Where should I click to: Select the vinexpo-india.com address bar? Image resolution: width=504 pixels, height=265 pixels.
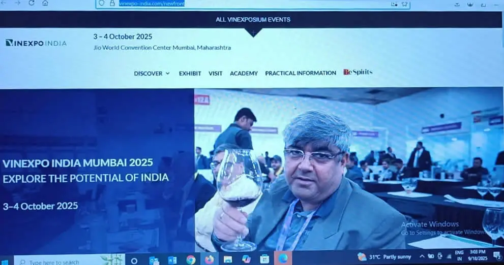[x=253, y=4]
